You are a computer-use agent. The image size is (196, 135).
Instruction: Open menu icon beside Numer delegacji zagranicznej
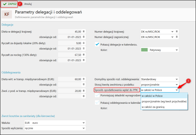pyautogui.click(x=177, y=37)
